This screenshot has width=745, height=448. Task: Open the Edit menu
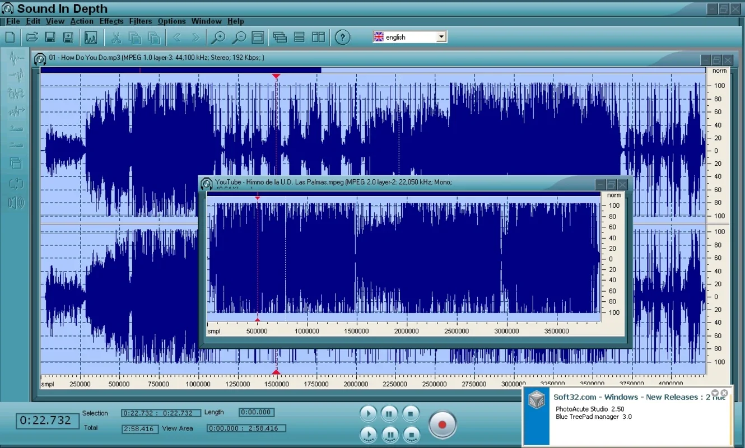pyautogui.click(x=33, y=21)
